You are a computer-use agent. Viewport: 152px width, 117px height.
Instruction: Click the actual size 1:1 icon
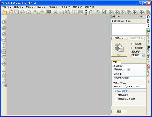point(4,34)
